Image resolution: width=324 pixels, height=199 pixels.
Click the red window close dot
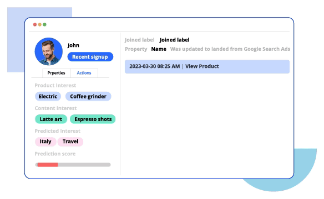tap(35, 24)
